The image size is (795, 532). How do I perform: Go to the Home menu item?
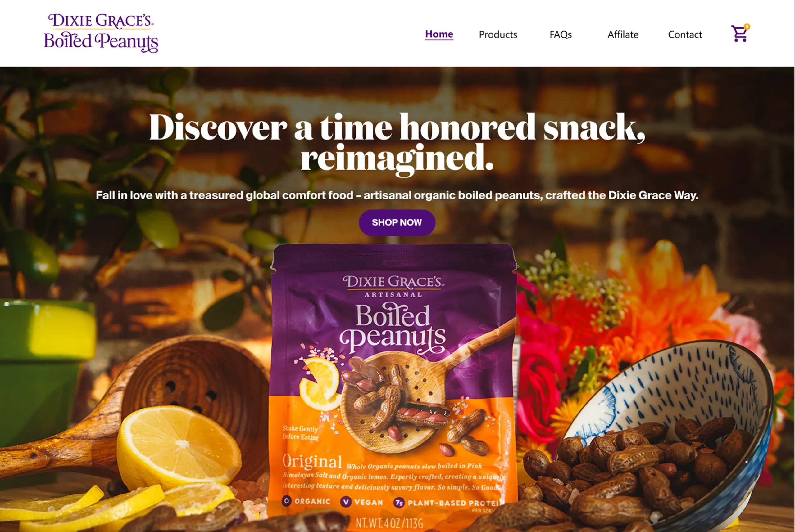click(x=439, y=34)
